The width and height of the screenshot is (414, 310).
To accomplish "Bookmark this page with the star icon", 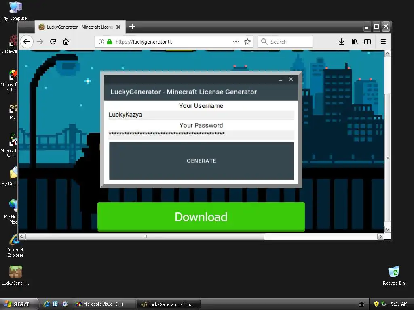I will (247, 42).
